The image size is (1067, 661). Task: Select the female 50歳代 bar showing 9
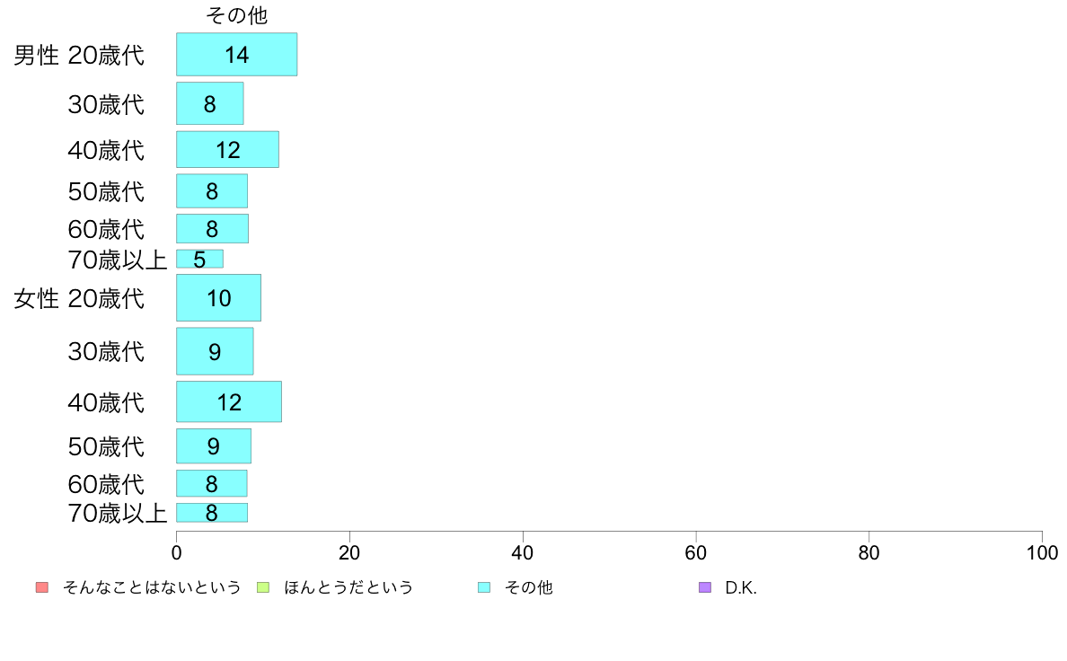[x=214, y=445]
